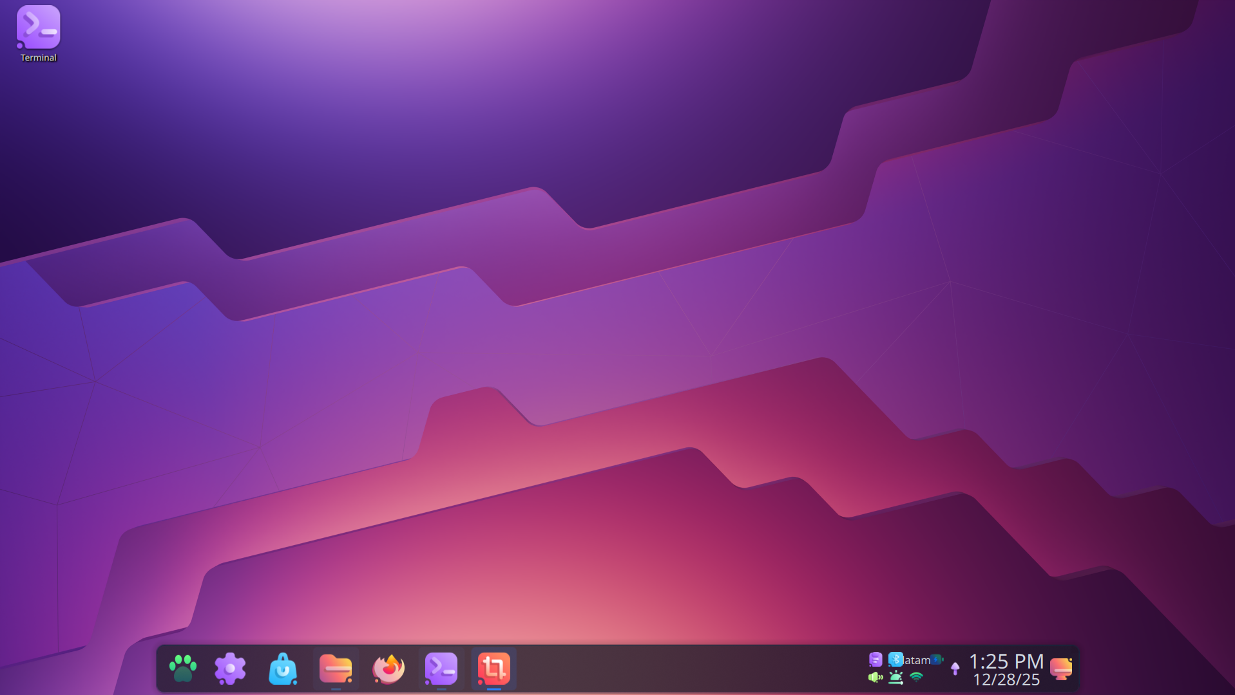Toggle Bluetooth from the tray icon
This screenshot has height=695, width=1235.
pos(894,660)
